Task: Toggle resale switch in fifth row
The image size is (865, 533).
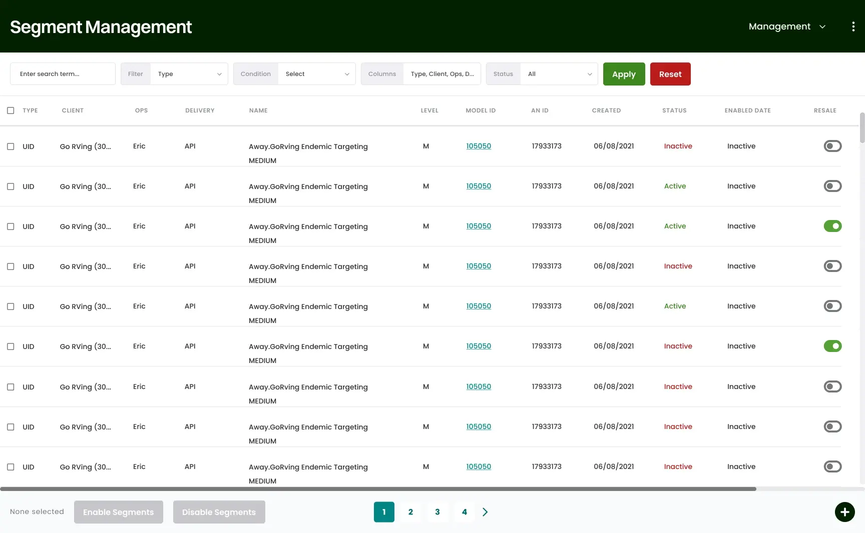Action: pyautogui.click(x=832, y=306)
